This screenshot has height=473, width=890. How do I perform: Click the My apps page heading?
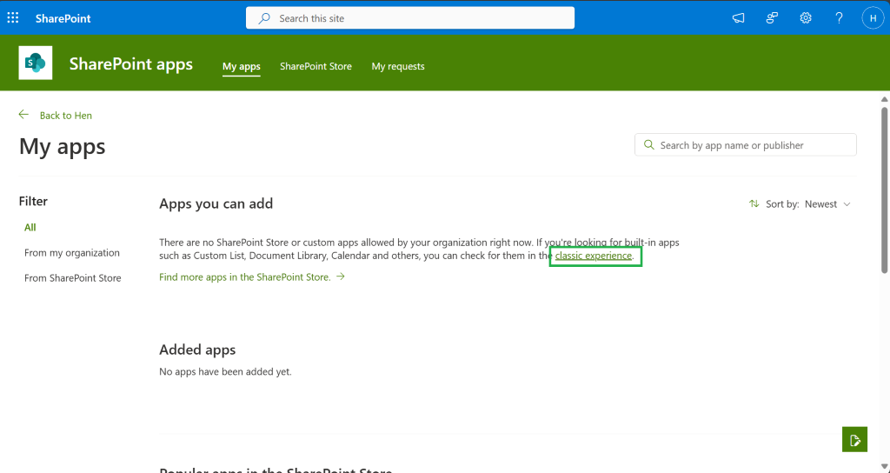(x=63, y=146)
